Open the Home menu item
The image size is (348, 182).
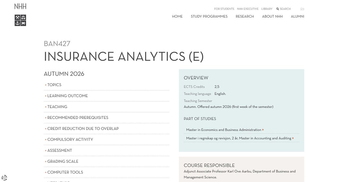(177, 17)
